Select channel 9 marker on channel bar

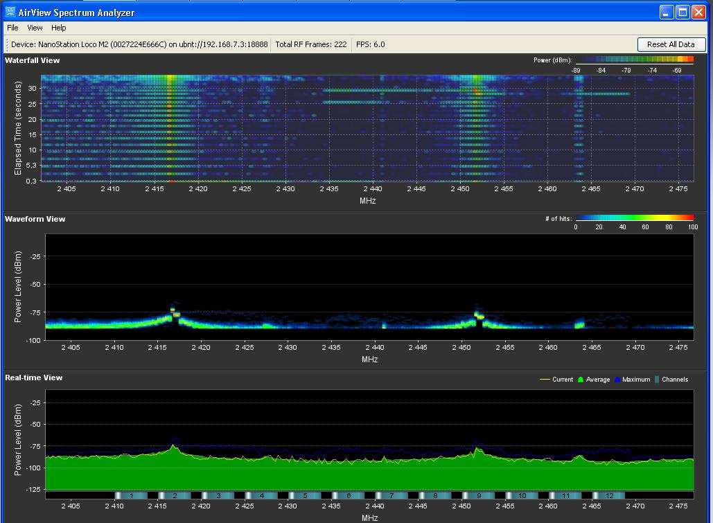tap(479, 496)
